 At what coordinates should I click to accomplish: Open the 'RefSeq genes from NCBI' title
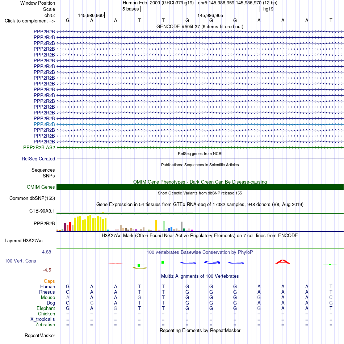click(x=200, y=154)
